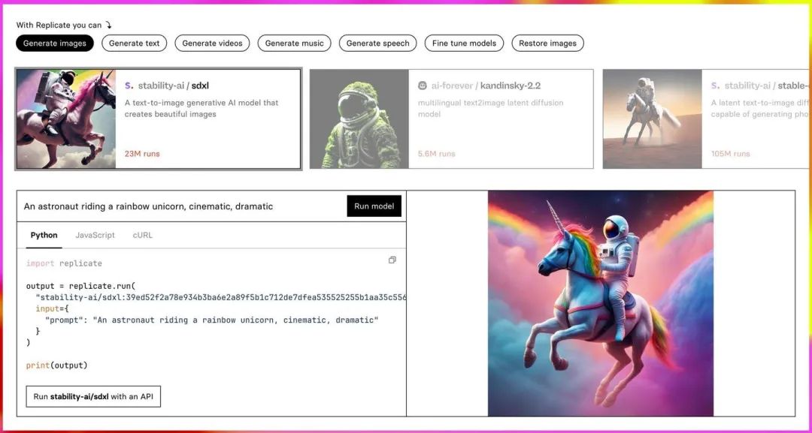Open the sdxl astronaut horse thumbnail
This screenshot has height=433, width=812.
tap(66, 119)
